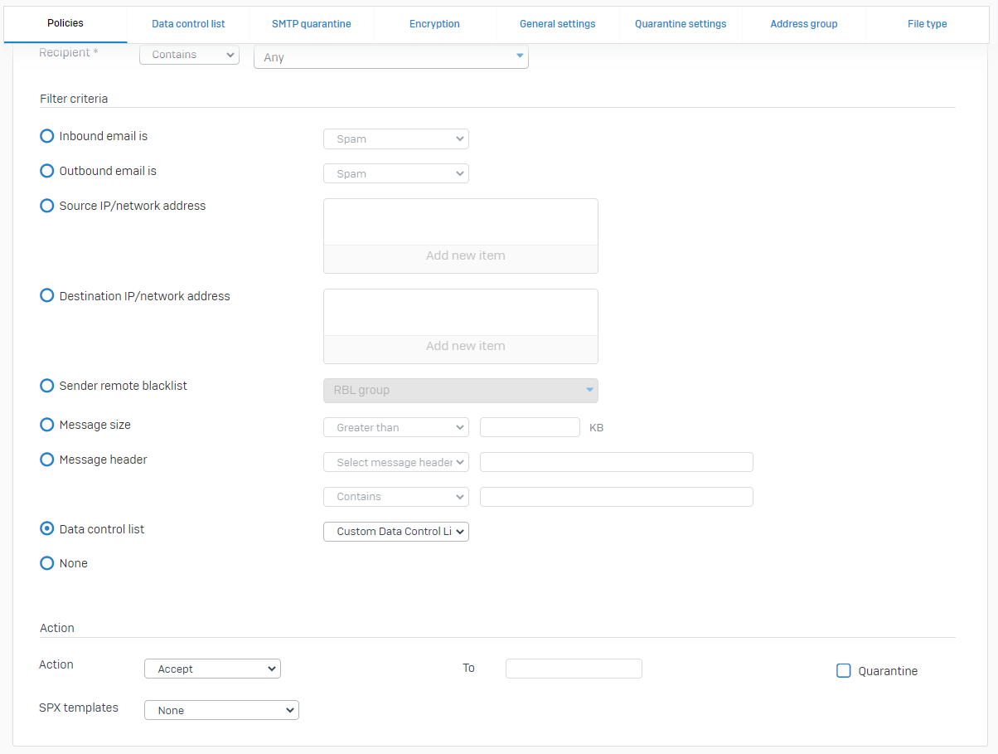Open the Custom Data Control List dropdown

(x=395, y=532)
